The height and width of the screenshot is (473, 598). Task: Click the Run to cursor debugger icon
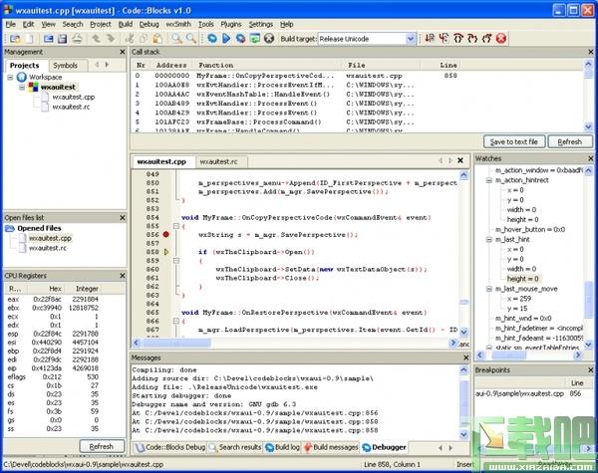[x=444, y=39]
